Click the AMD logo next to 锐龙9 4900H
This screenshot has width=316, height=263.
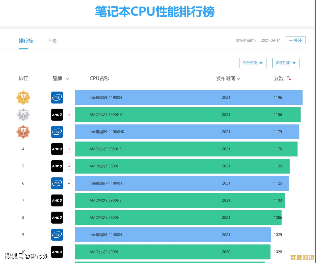tap(57, 252)
